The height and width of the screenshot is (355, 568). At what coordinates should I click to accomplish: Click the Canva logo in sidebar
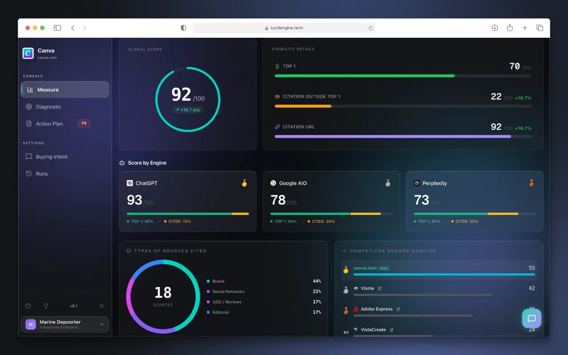point(28,53)
